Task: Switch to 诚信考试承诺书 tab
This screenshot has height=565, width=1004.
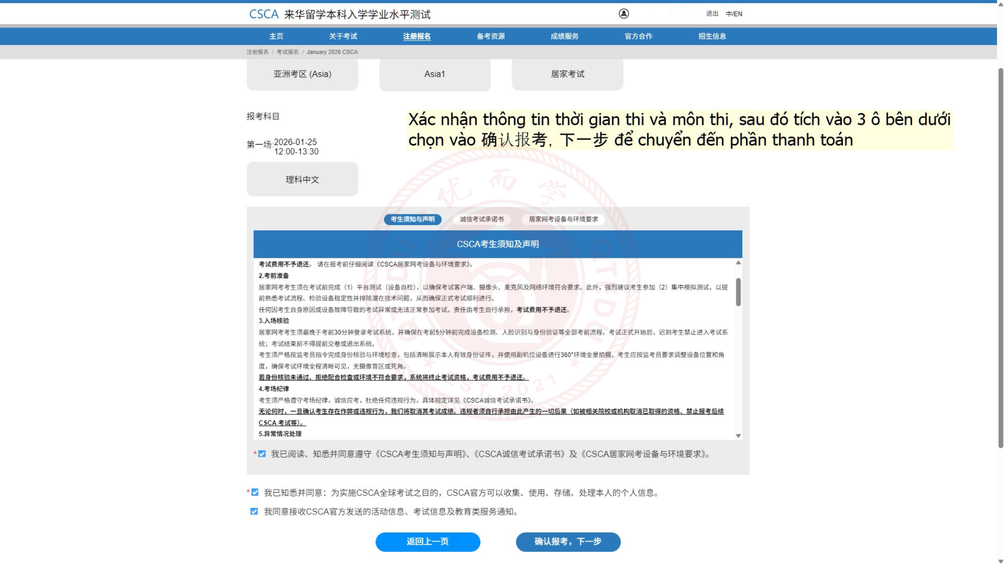Action: click(481, 219)
